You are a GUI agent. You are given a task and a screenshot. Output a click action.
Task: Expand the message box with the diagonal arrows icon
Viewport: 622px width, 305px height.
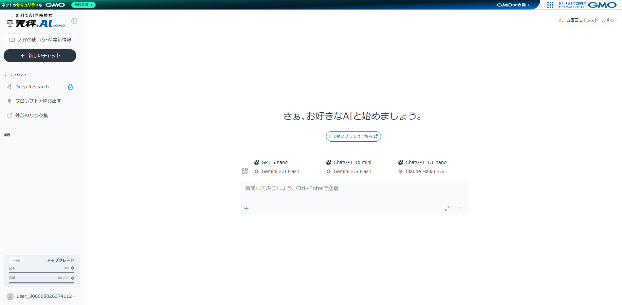click(x=447, y=208)
